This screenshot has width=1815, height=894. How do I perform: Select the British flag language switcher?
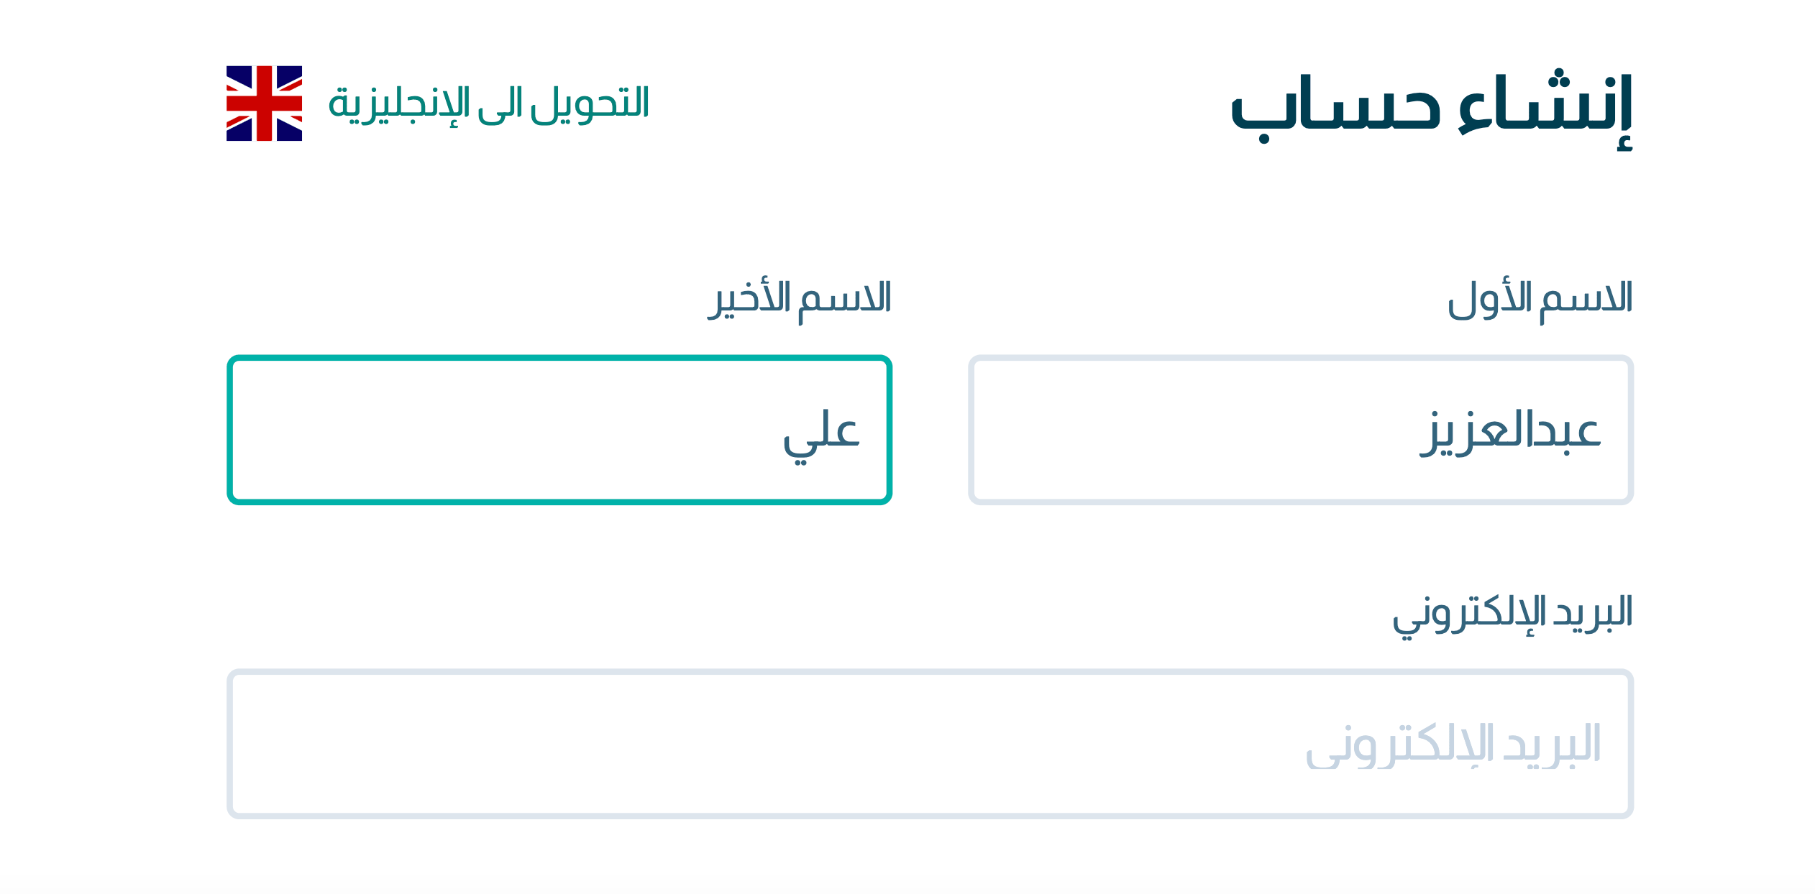click(x=264, y=103)
